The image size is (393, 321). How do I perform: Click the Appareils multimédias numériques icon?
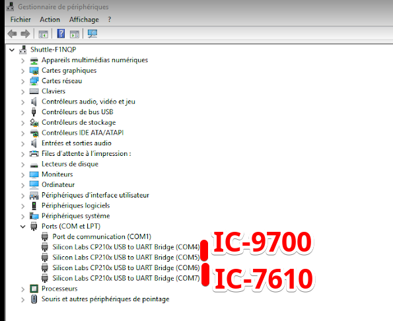click(x=34, y=60)
